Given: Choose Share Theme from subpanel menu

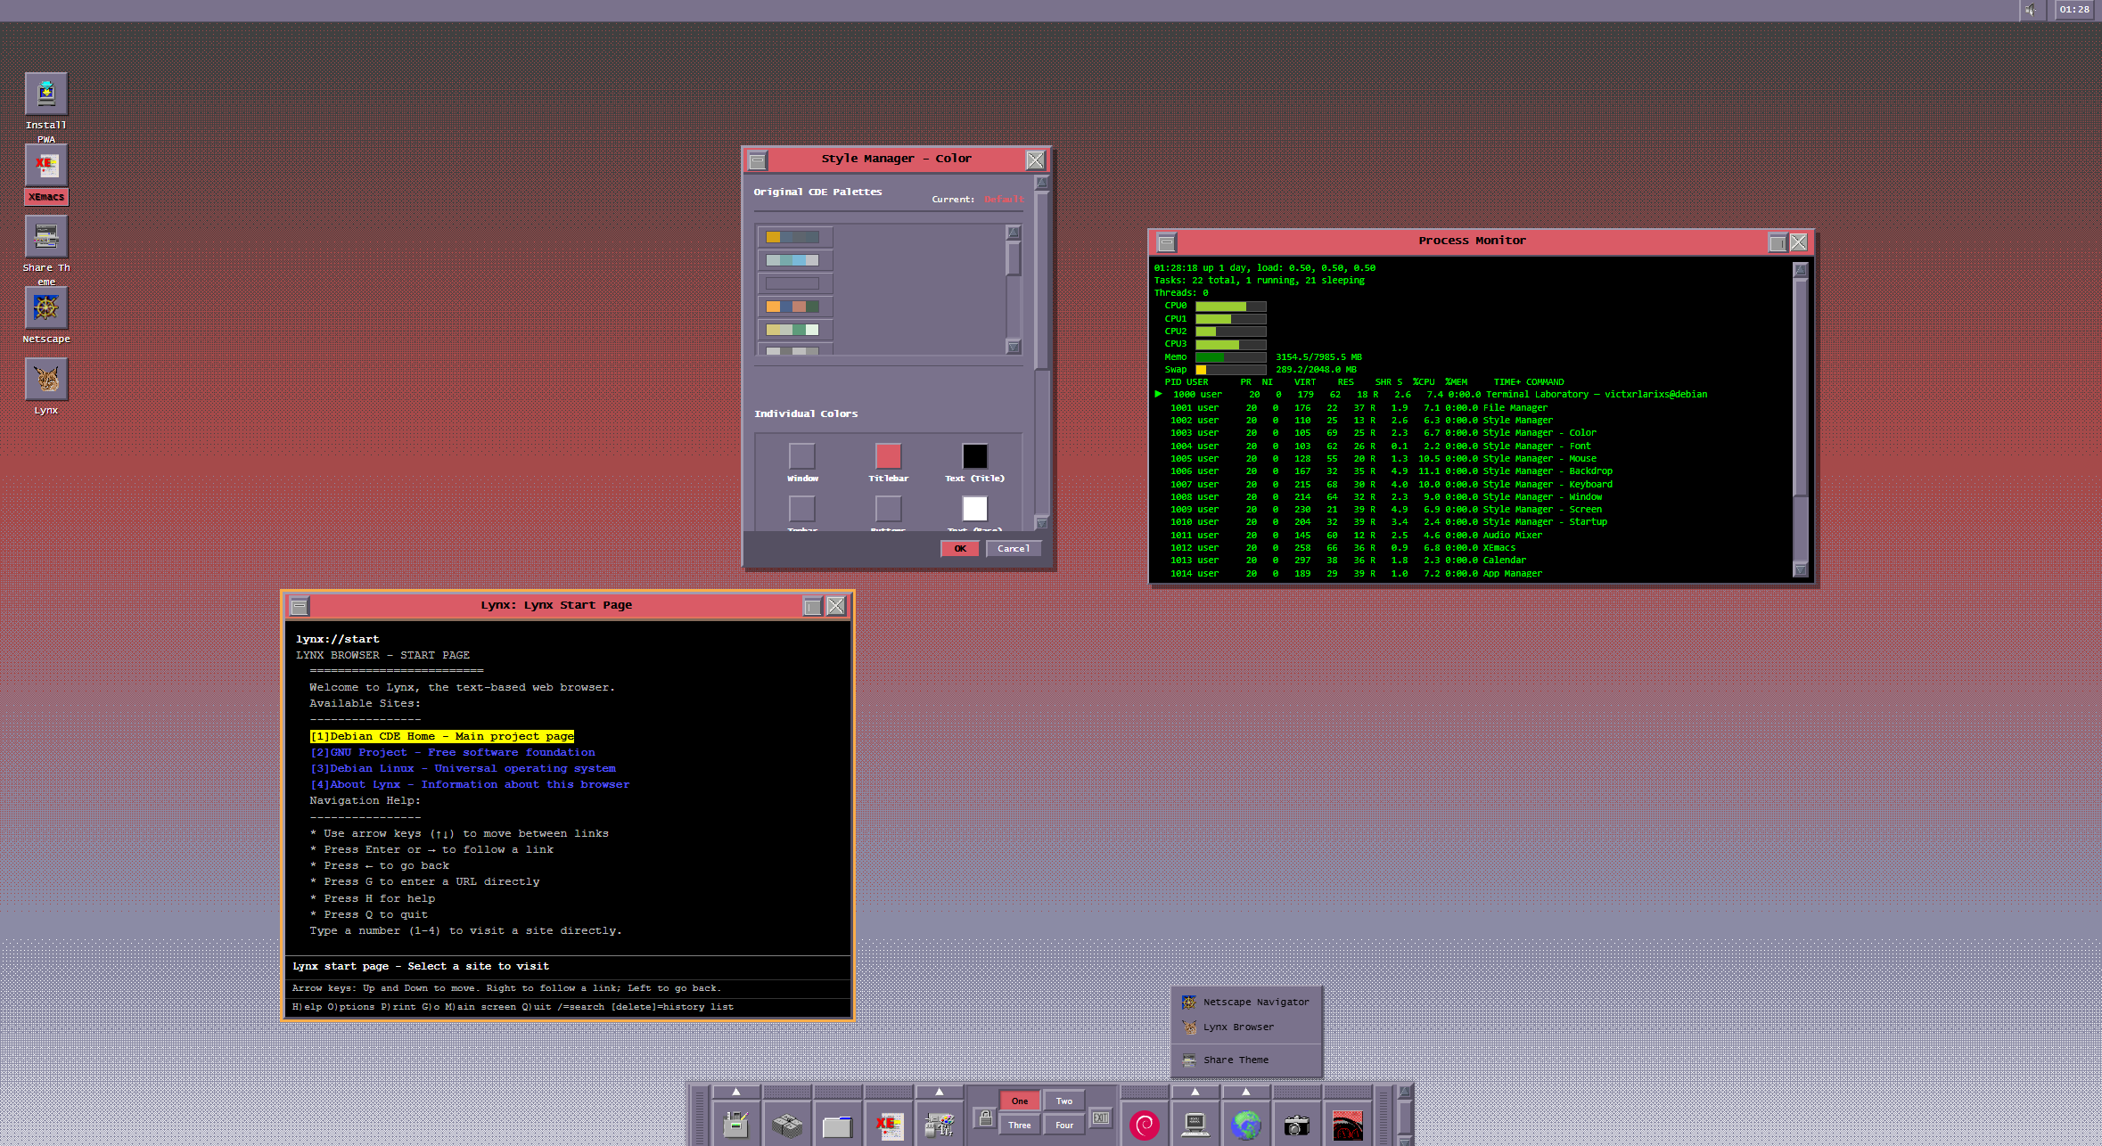Looking at the screenshot, I should pos(1236,1060).
